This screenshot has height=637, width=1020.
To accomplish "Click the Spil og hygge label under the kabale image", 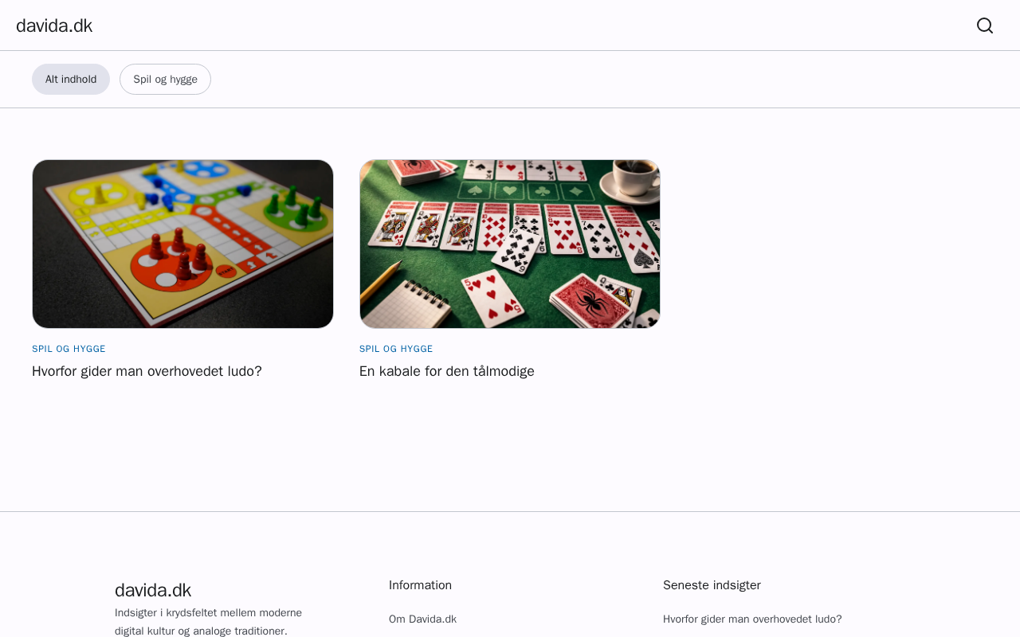I will click(396, 349).
